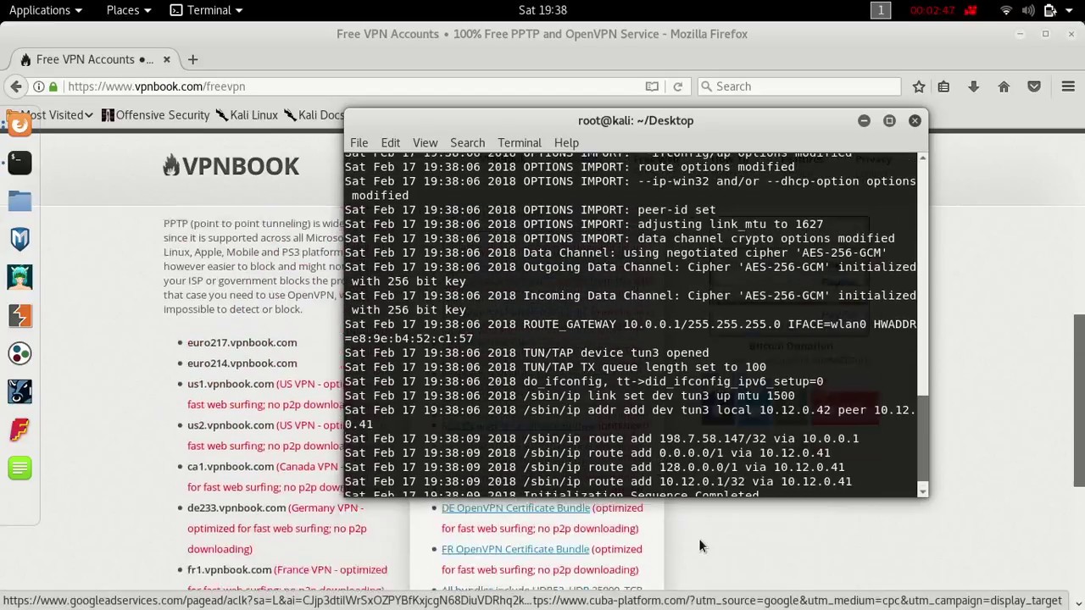Viewport: 1085px width, 610px height.
Task: Open the Terminal menu in terminal window
Action: [x=519, y=143]
